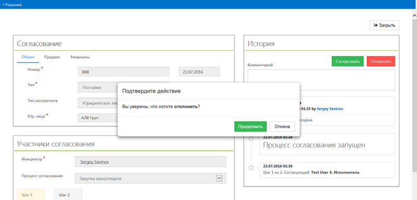Select the Шаг 2 tab

coord(68,194)
